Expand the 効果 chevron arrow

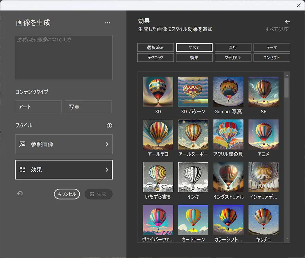[x=107, y=170]
